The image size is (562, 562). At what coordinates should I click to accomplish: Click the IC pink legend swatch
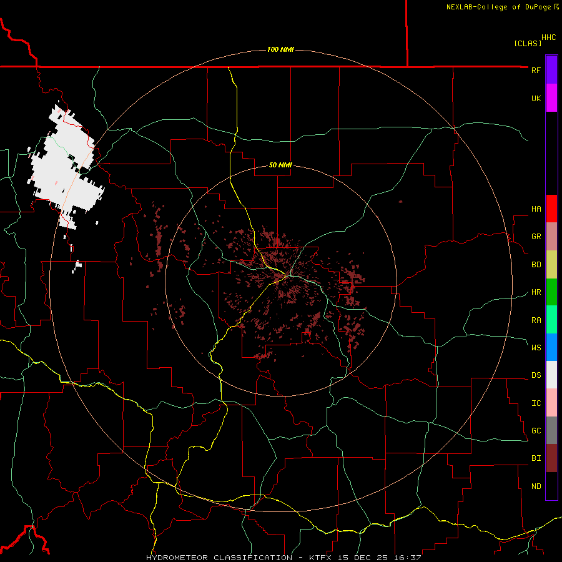[x=551, y=403]
